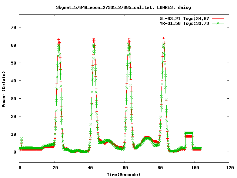Click the fourth peak's top near 83 seconds

pos(164,39)
